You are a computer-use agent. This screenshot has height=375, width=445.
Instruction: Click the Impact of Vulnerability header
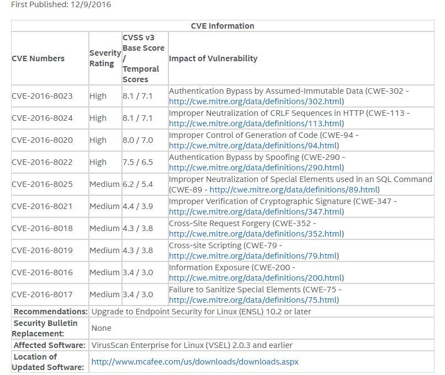tap(213, 58)
